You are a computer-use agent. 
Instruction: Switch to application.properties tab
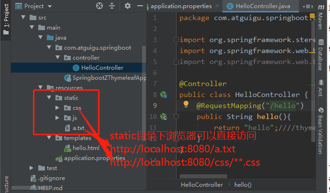[181, 6]
